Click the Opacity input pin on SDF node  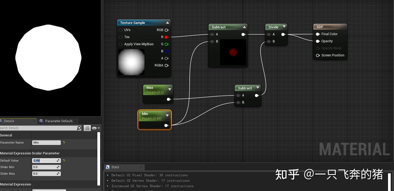pyautogui.click(x=318, y=41)
